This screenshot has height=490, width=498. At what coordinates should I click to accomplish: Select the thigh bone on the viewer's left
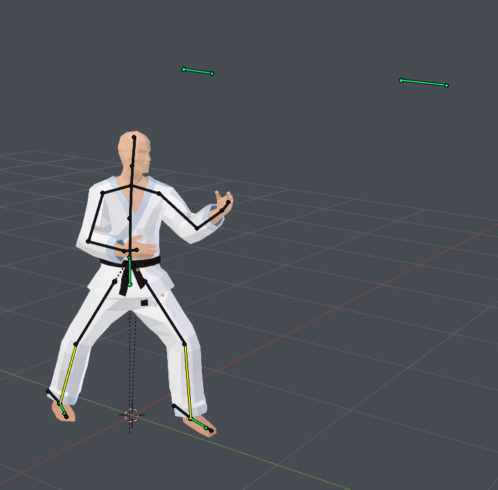click(x=95, y=312)
